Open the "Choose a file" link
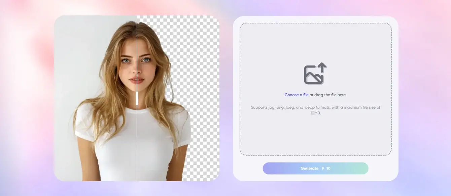Image resolution: width=451 pixels, height=196 pixels. (296, 95)
